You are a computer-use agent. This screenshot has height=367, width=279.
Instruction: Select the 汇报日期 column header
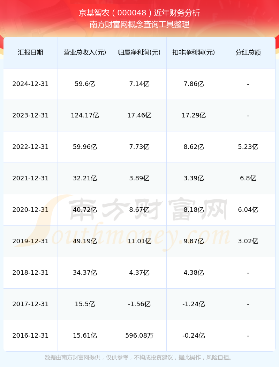(31, 52)
